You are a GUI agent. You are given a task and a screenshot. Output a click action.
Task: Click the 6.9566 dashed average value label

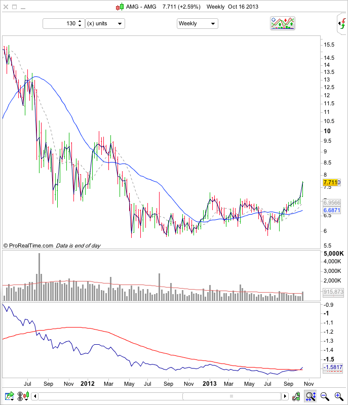pos(332,202)
